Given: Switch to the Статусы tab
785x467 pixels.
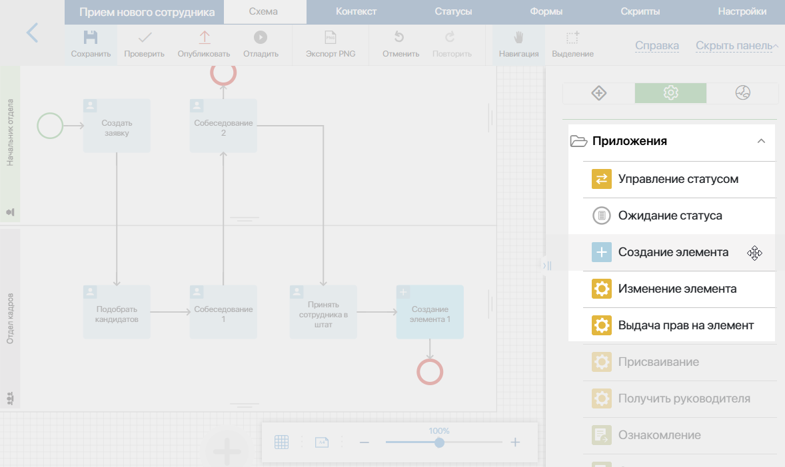Looking at the screenshot, I should 453,11.
